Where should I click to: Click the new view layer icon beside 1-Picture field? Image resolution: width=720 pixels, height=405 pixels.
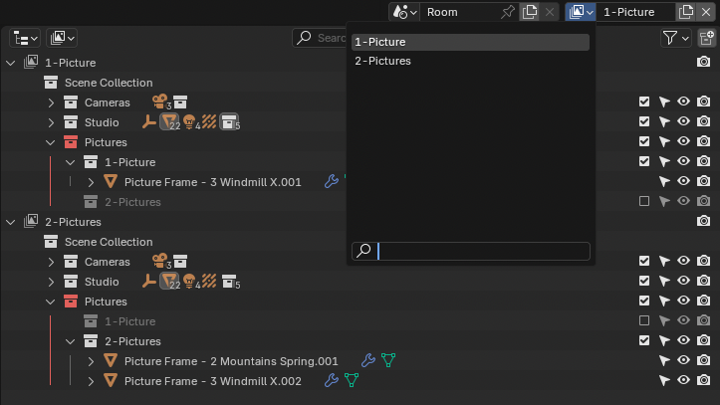(x=685, y=12)
